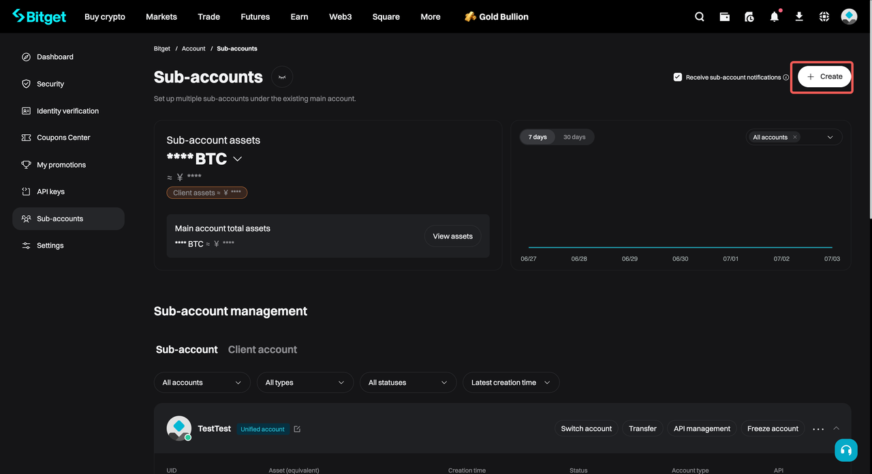Toggle the hide-balance eye icon
Screen dimensions: 872x474
pos(282,77)
